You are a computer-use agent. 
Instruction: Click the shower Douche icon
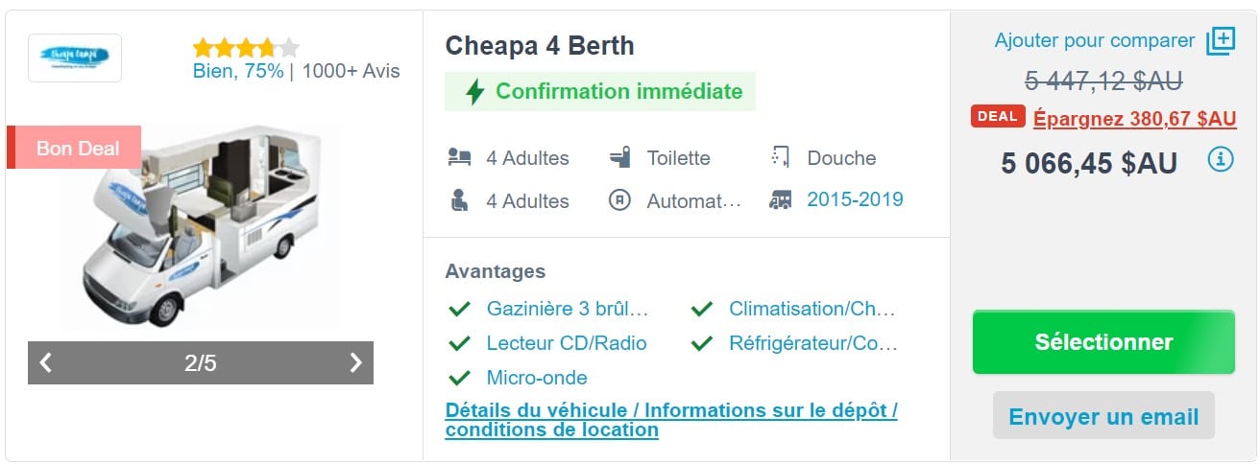point(780,157)
